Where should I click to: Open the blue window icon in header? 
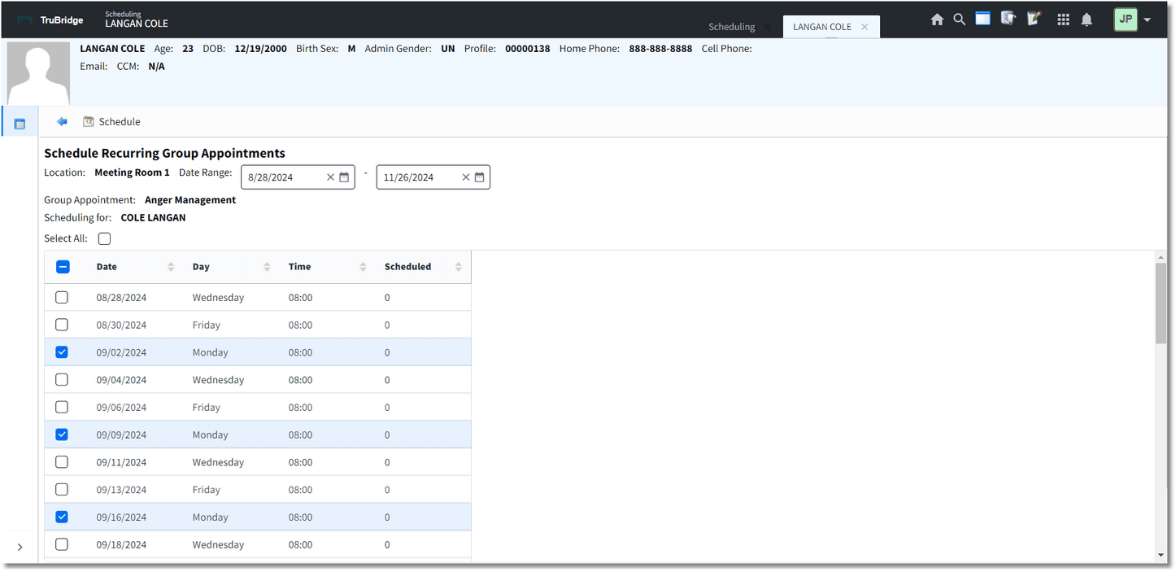[983, 19]
